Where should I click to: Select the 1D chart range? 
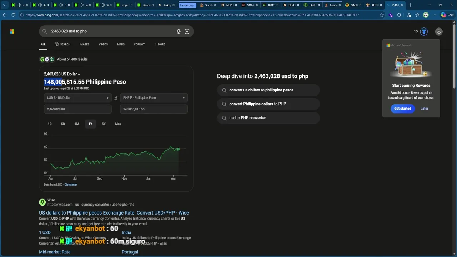tap(50, 124)
